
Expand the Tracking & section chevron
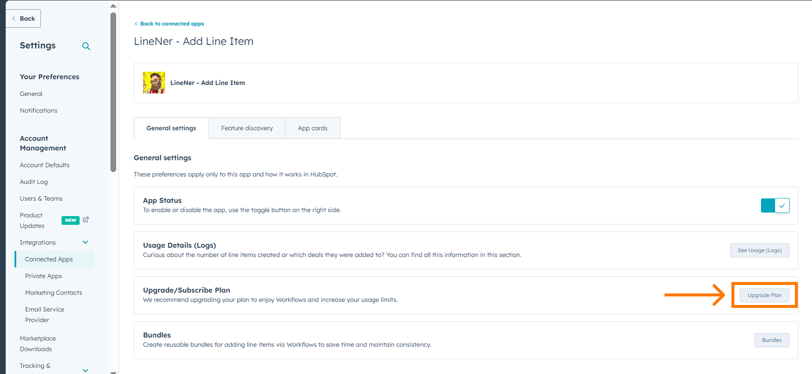pos(85,370)
